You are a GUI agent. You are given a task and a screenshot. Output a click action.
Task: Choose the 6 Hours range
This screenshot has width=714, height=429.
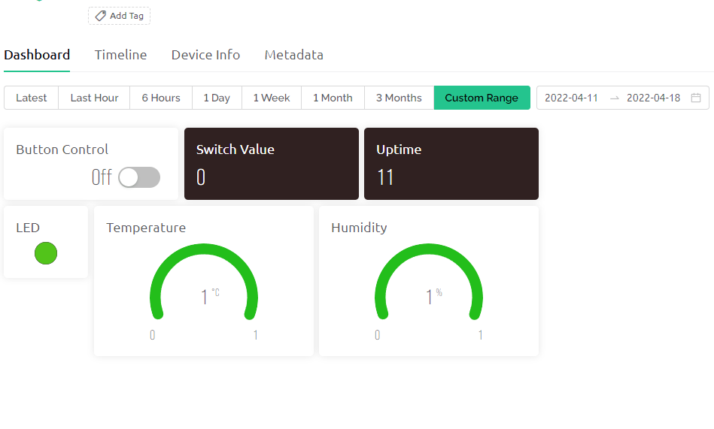tap(161, 98)
